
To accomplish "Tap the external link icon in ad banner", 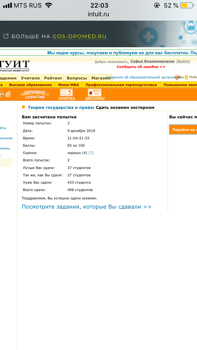I will click(6, 36).
